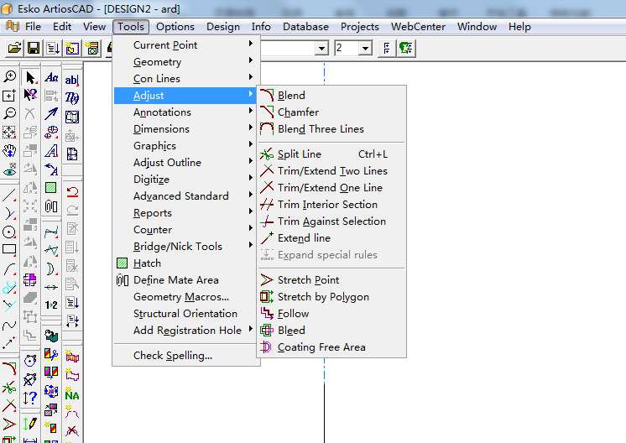626x443 pixels.
Task: Click Check Spelling in Tools menu
Action: click(x=173, y=356)
